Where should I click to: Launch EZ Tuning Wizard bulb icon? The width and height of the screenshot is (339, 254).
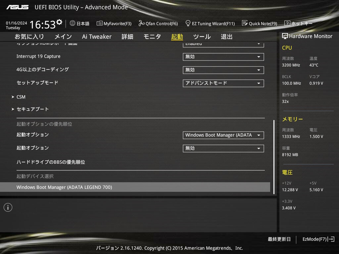pyautogui.click(x=188, y=23)
